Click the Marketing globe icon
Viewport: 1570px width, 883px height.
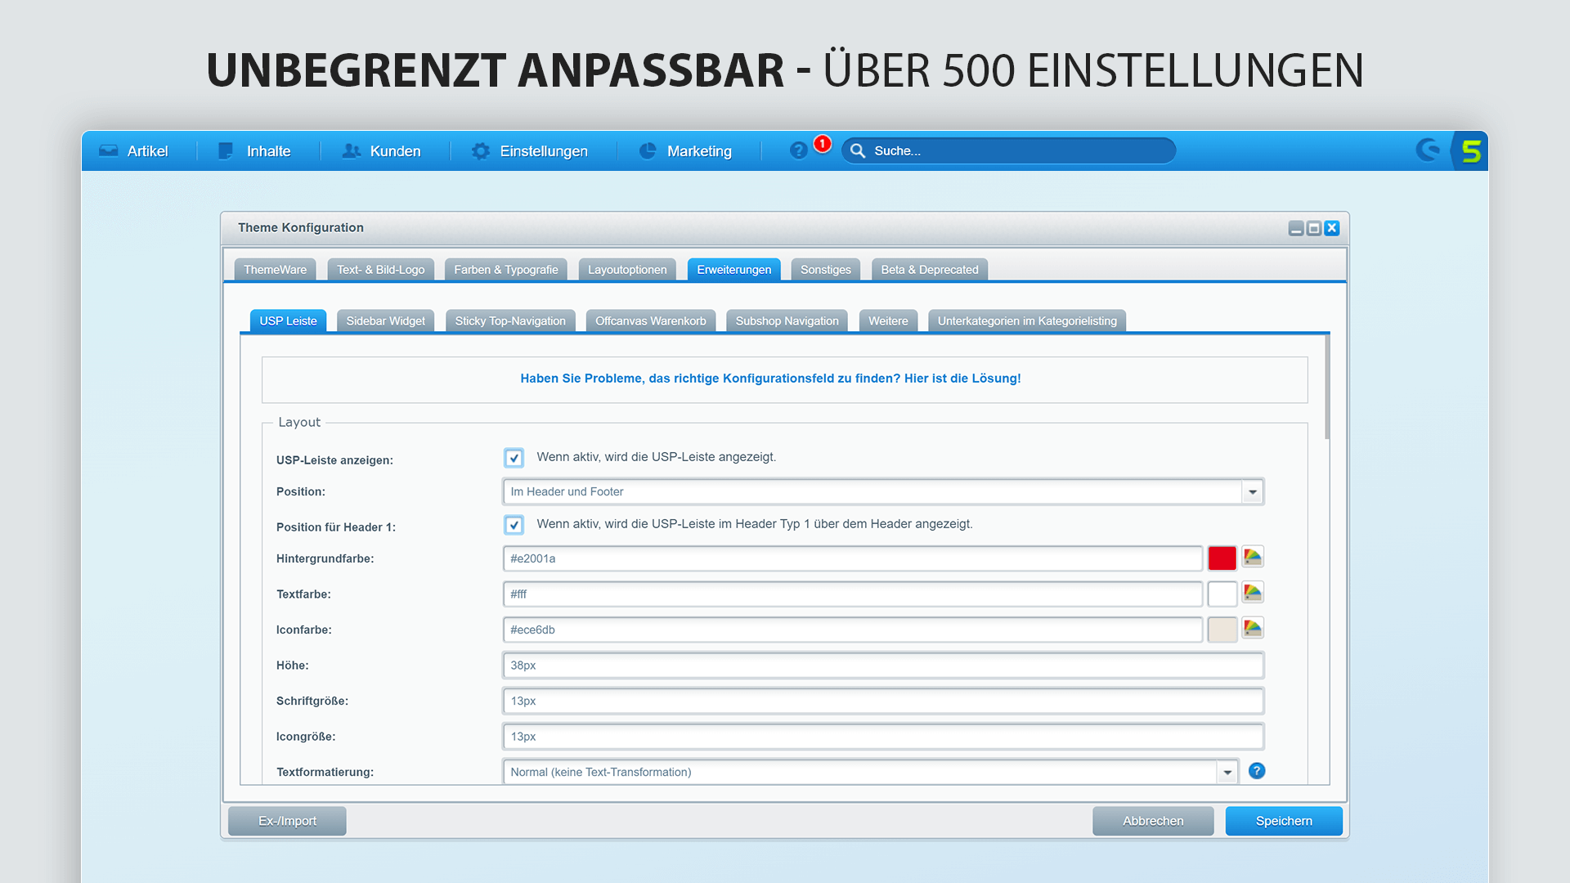pos(646,150)
